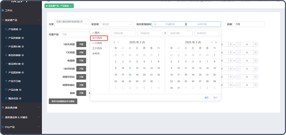Click the help icon next to 新品增长榜

[23, 64]
